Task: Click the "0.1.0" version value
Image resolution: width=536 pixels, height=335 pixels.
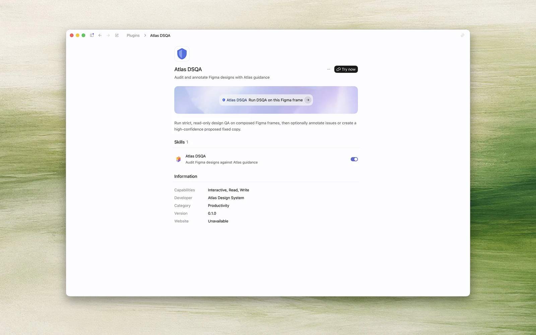Action: [212, 213]
